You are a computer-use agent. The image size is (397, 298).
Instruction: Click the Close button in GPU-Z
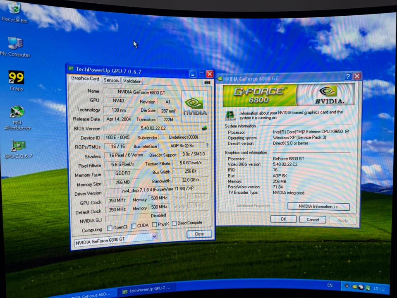[x=199, y=234]
